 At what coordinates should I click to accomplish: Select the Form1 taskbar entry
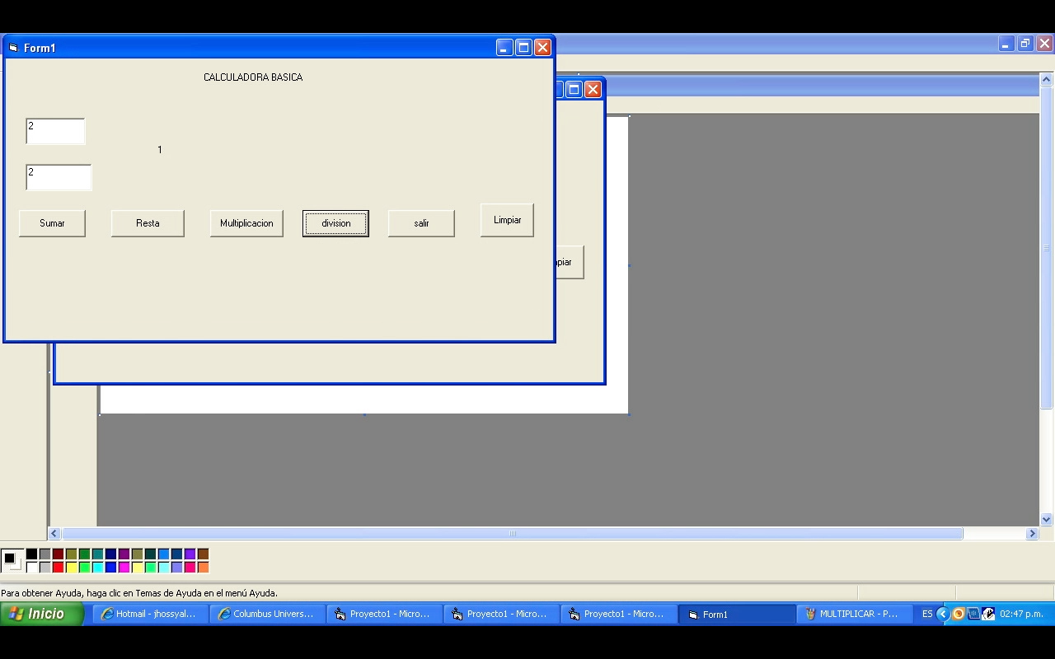pyautogui.click(x=736, y=614)
